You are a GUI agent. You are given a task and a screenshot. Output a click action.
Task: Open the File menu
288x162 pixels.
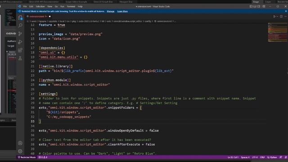click(25, 6)
